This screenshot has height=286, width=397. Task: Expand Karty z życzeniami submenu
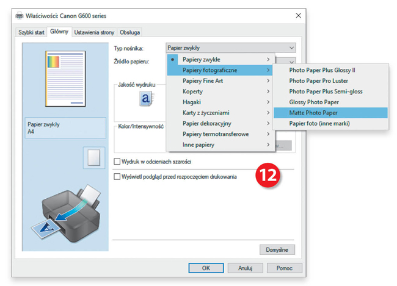220,113
